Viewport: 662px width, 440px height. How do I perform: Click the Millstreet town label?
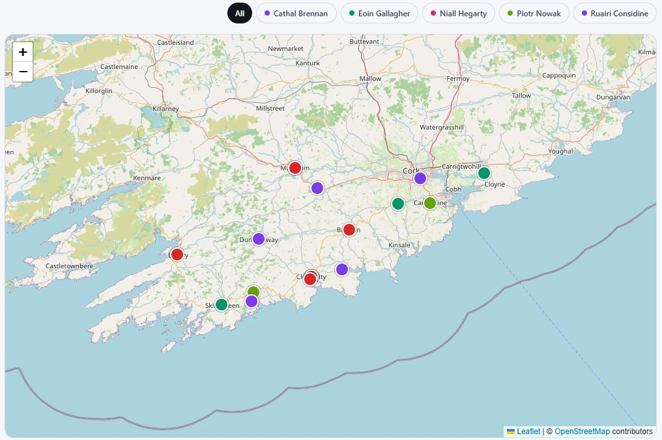[x=270, y=109]
